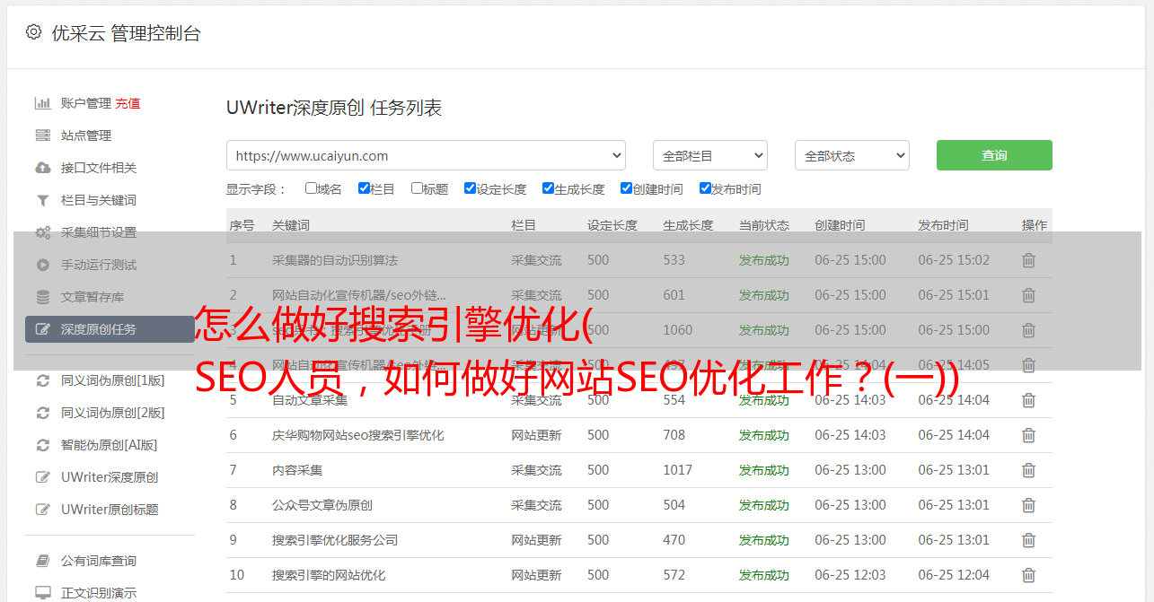Click the gear icon beside 优采云 管理控制台
The height and width of the screenshot is (602, 1154).
pyautogui.click(x=33, y=32)
